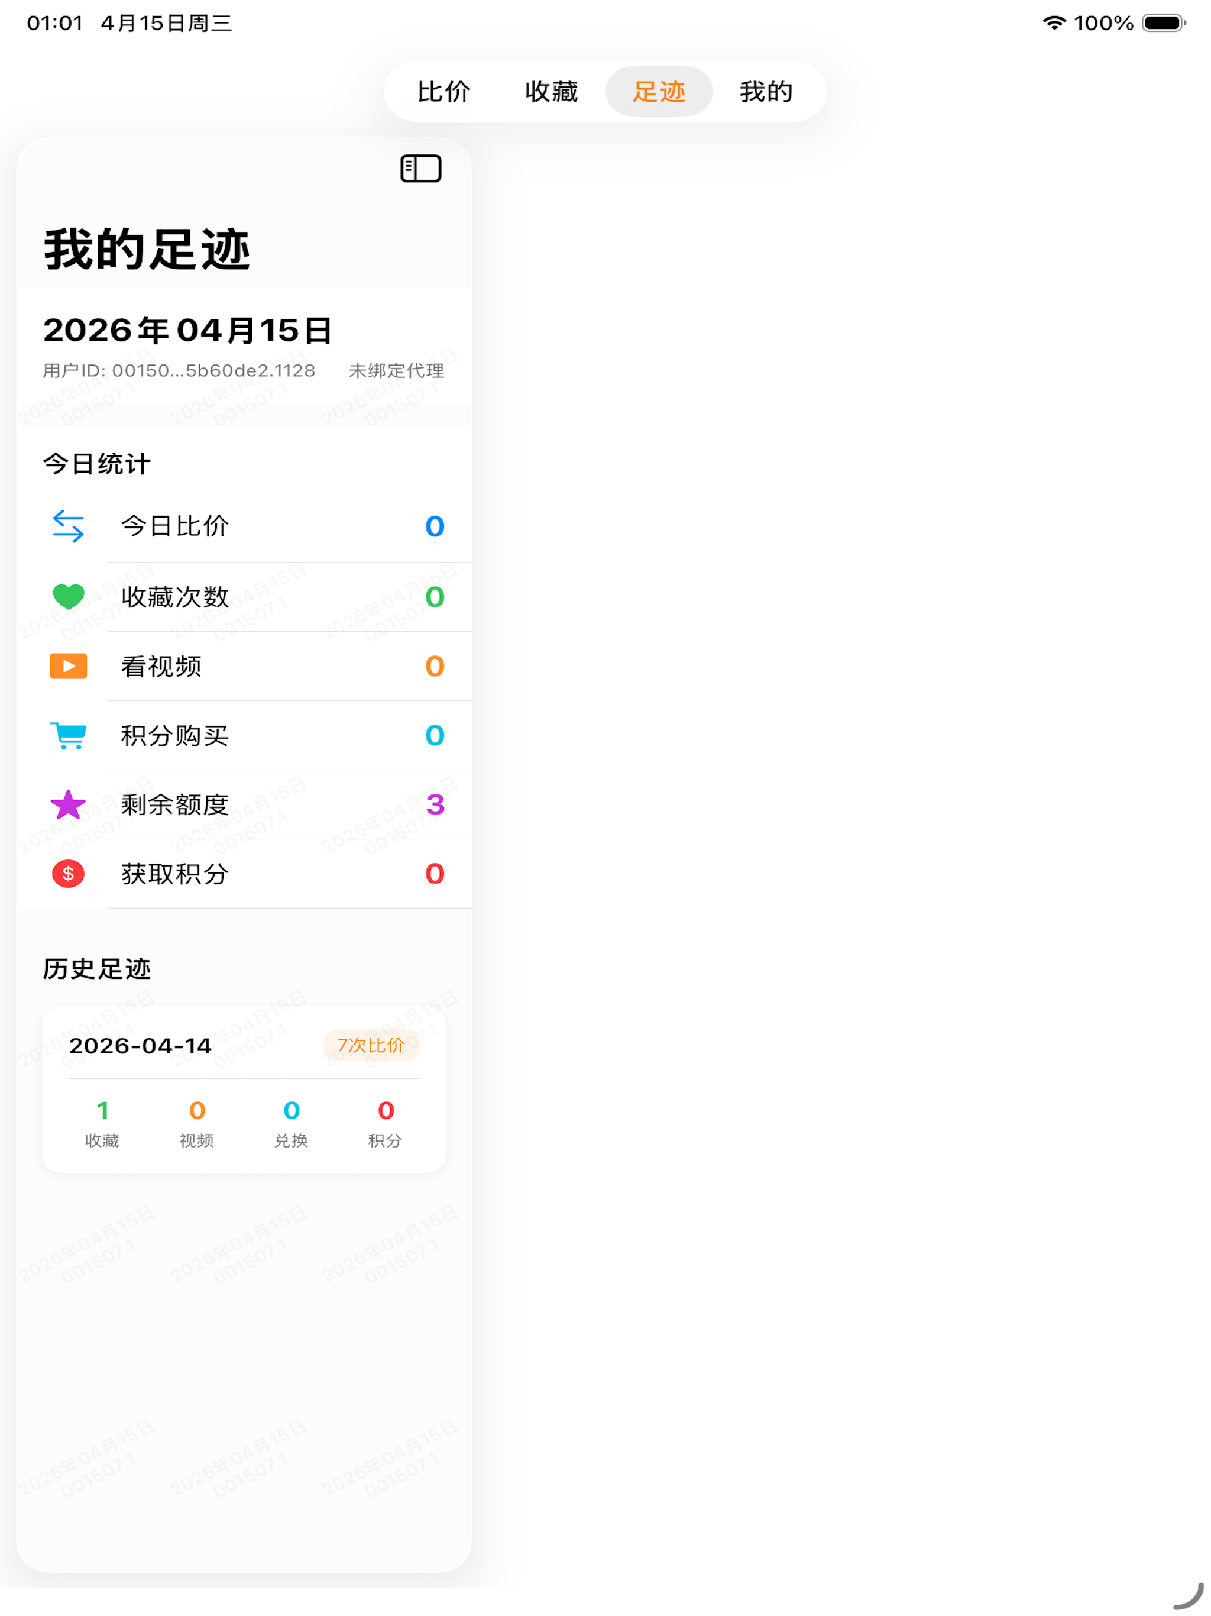Tap the 100% battery percentage

tap(1103, 22)
